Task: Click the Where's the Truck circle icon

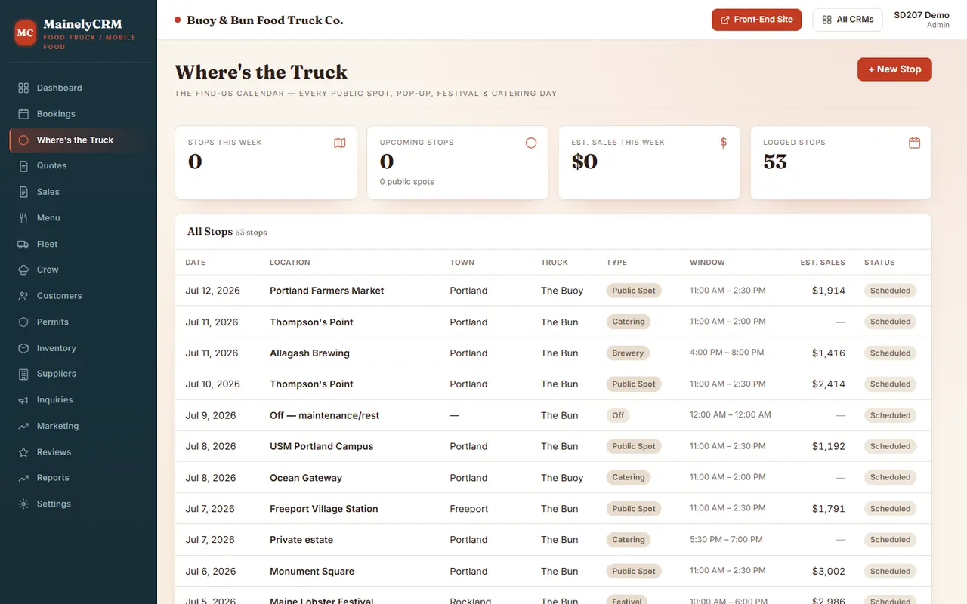Action: [23, 140]
